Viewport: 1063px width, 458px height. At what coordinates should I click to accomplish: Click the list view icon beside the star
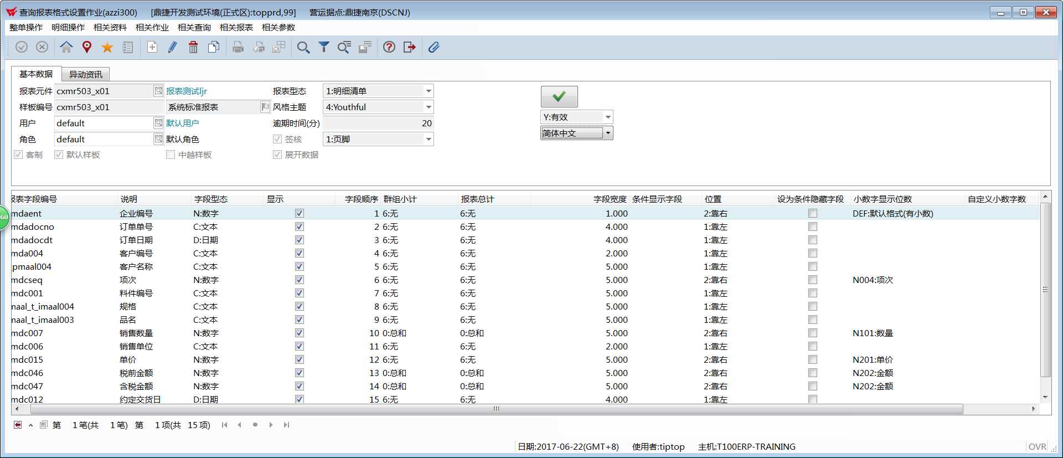coord(128,48)
